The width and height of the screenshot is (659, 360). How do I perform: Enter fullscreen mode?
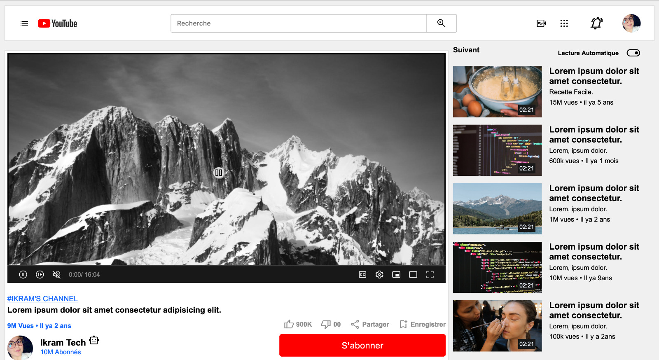click(x=430, y=274)
